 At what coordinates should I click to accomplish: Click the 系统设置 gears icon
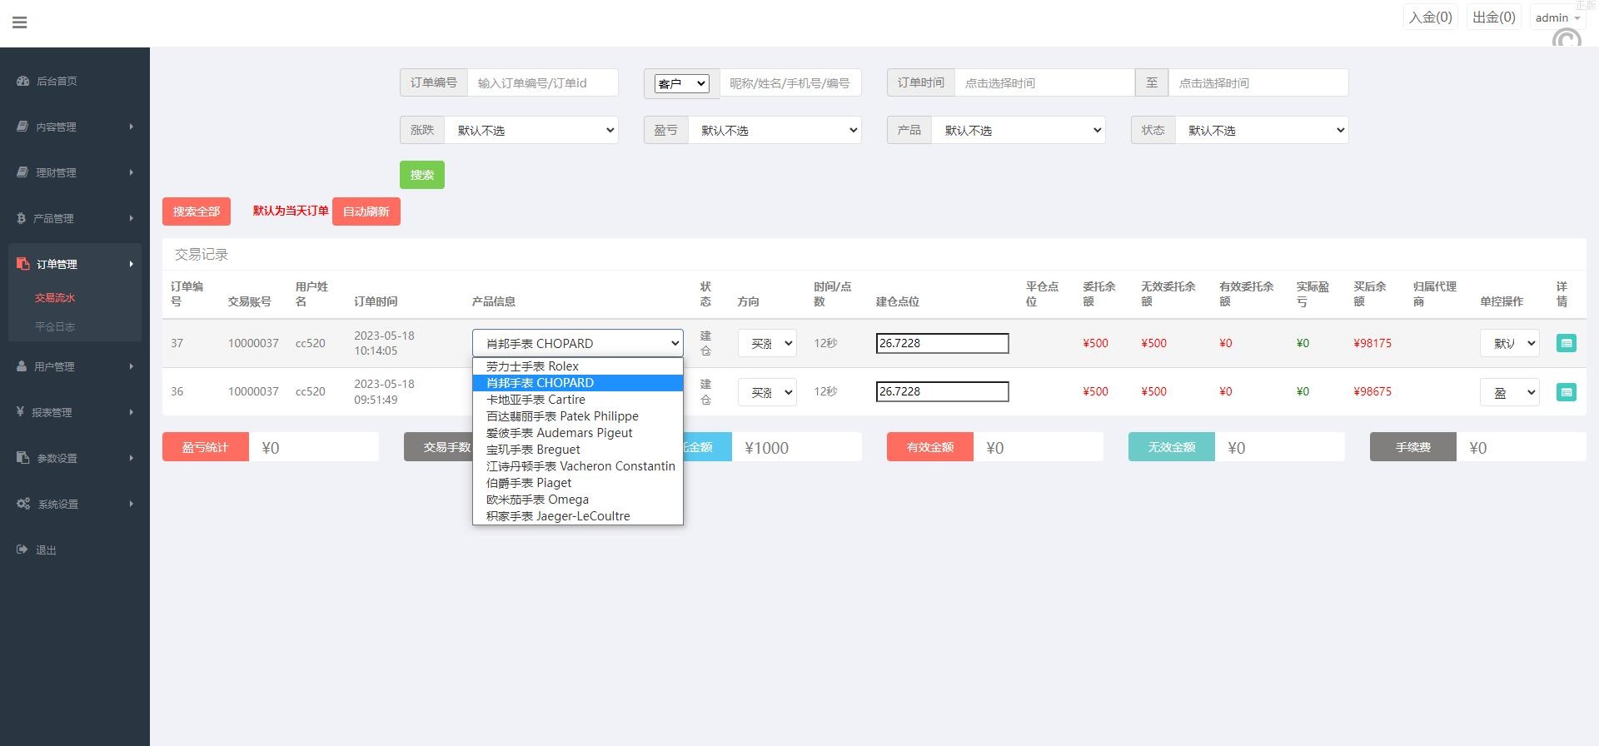click(22, 504)
